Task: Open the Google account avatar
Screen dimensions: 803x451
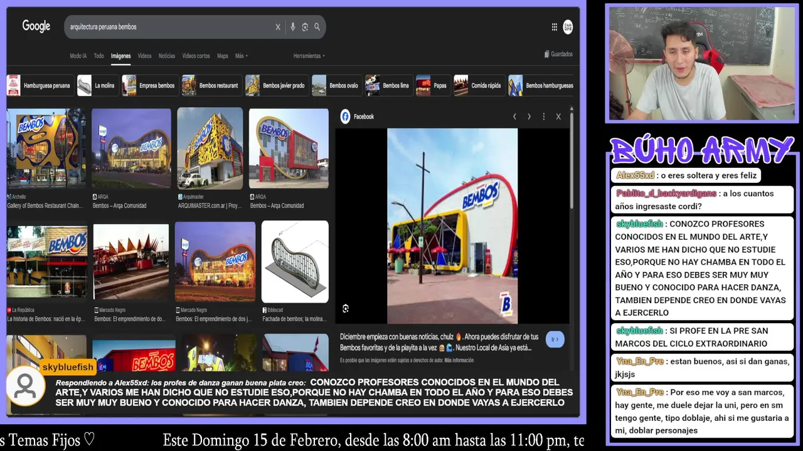Action: coord(568,27)
